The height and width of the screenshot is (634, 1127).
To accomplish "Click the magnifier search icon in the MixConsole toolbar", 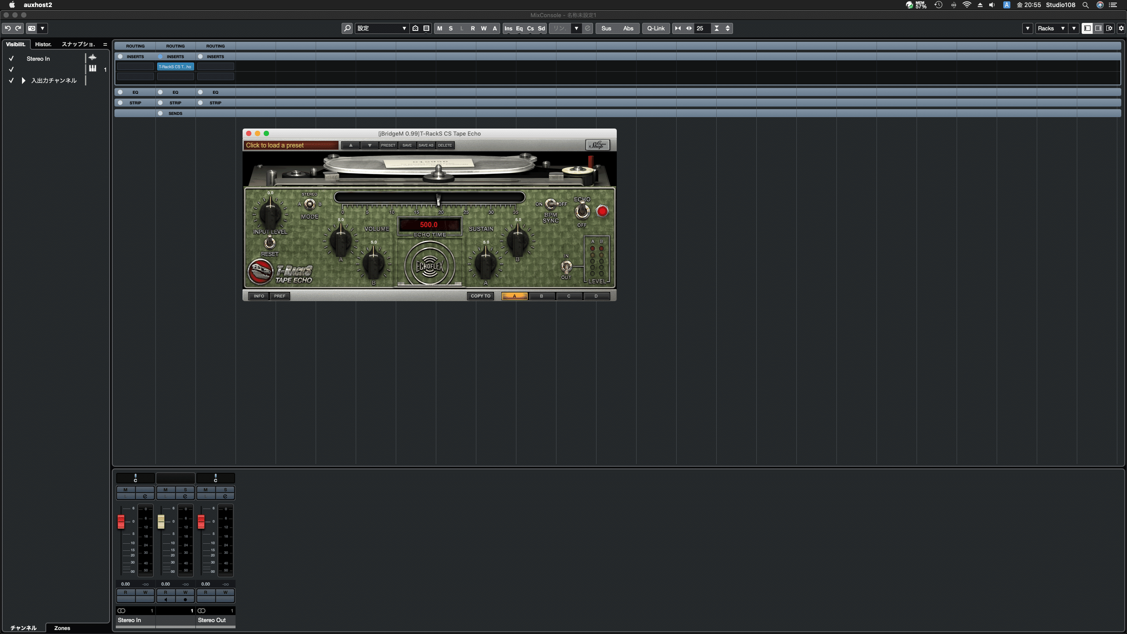I will coord(347,28).
